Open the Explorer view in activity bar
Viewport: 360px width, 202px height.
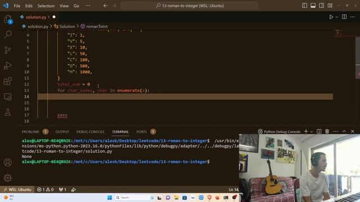pyautogui.click(x=8, y=19)
